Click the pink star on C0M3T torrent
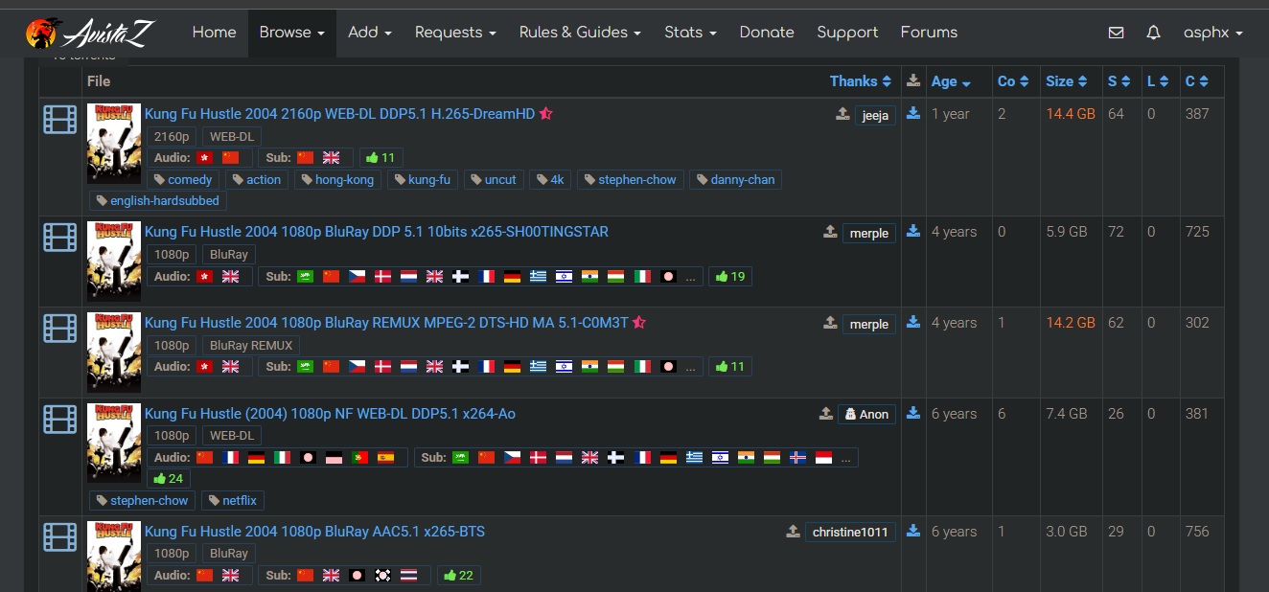The height and width of the screenshot is (592, 1269). click(639, 323)
